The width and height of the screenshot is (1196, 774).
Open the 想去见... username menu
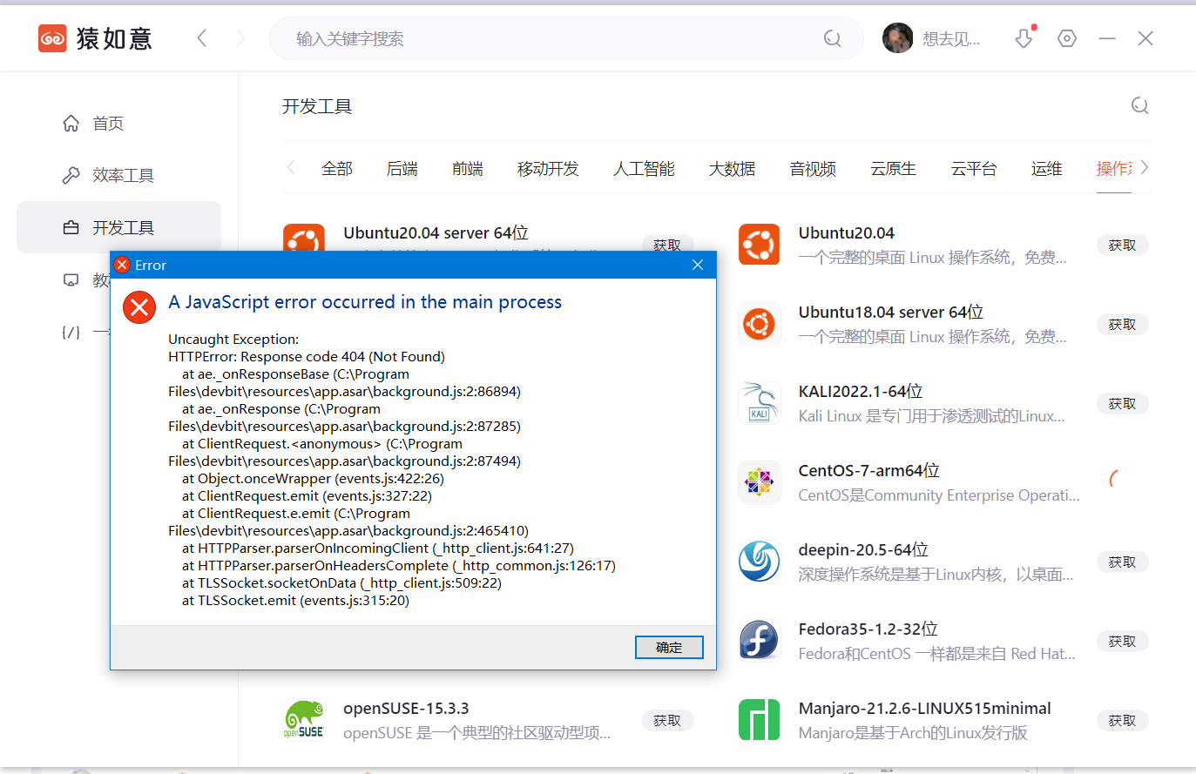951,38
